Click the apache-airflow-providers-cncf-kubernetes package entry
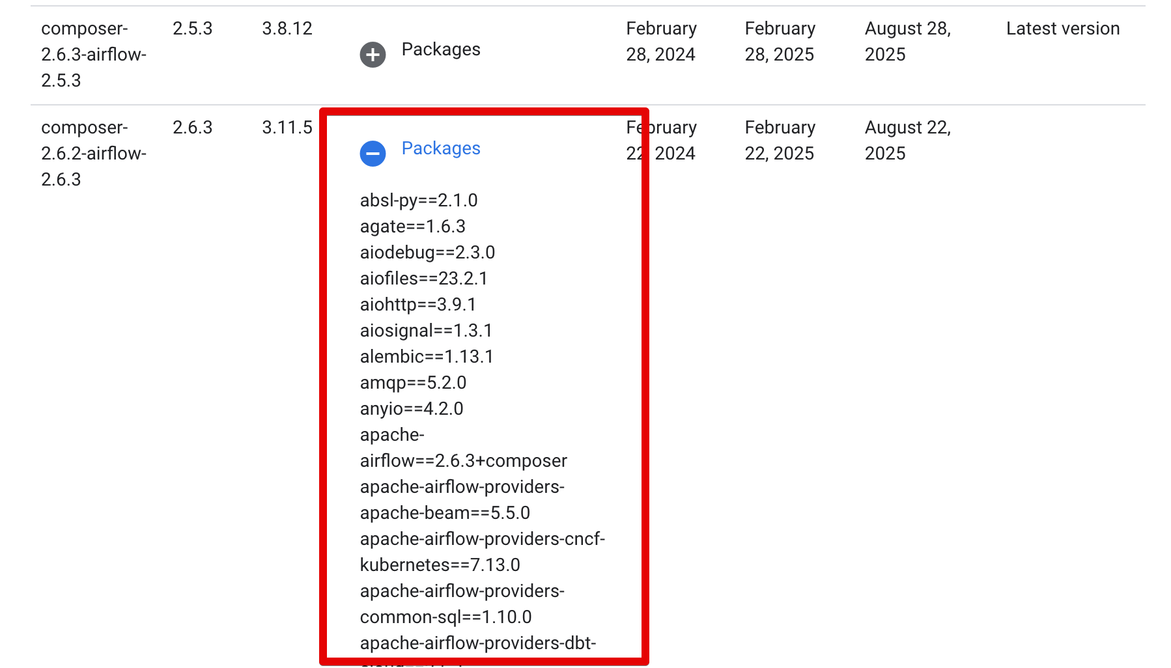1171x668 pixels. coord(483,551)
